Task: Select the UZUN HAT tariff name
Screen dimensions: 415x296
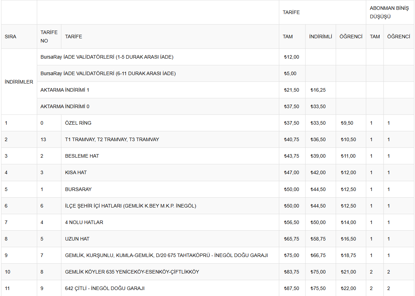Action: [77, 239]
